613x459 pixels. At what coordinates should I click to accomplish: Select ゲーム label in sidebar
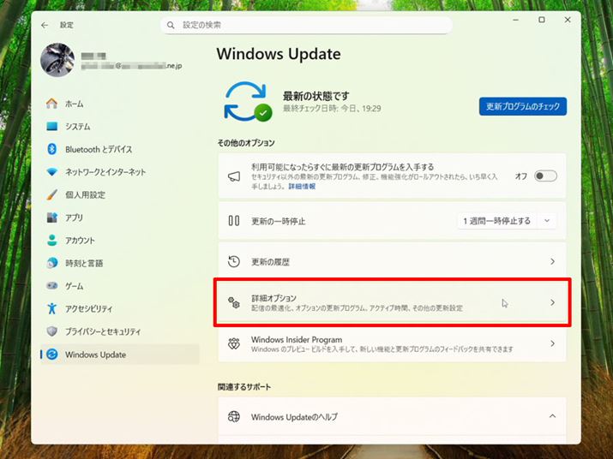coord(75,286)
